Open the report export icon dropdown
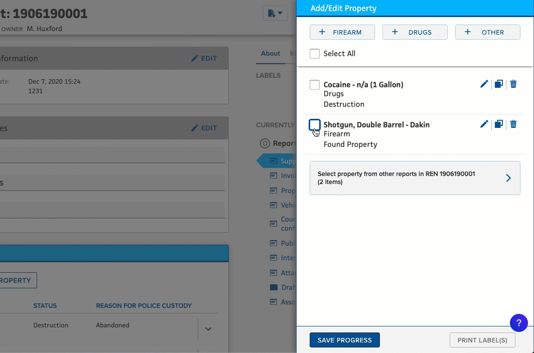 [276, 13]
